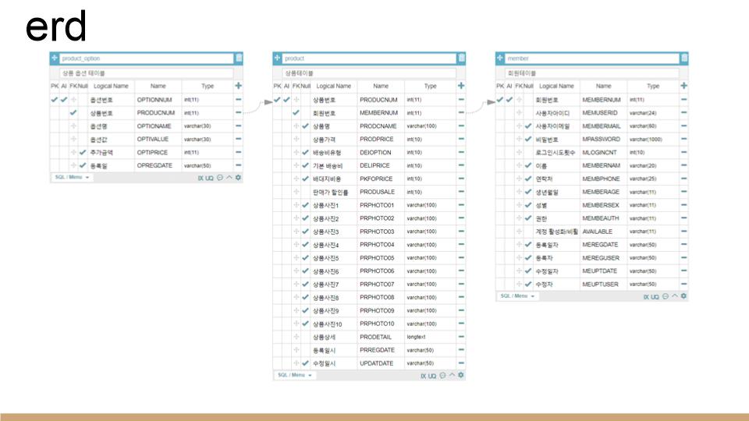Remove the OPREGDATE row with minus icon

[239, 165]
